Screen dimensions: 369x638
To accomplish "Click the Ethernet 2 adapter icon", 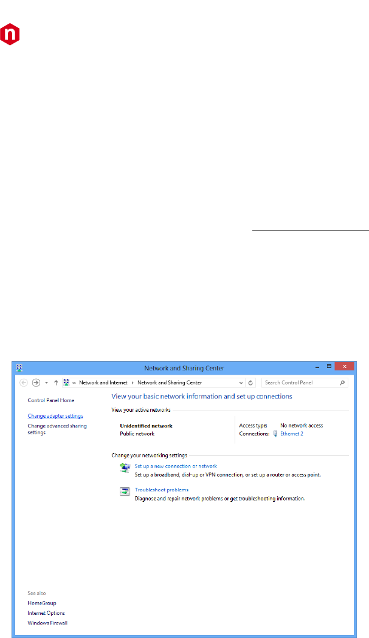I will point(275,434).
